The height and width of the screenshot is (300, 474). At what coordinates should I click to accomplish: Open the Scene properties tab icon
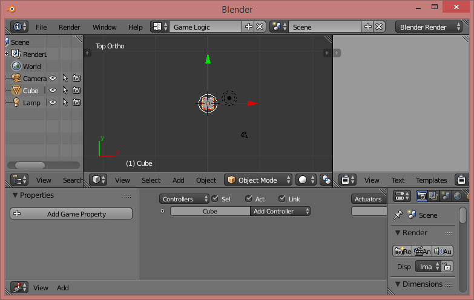[x=446, y=197]
